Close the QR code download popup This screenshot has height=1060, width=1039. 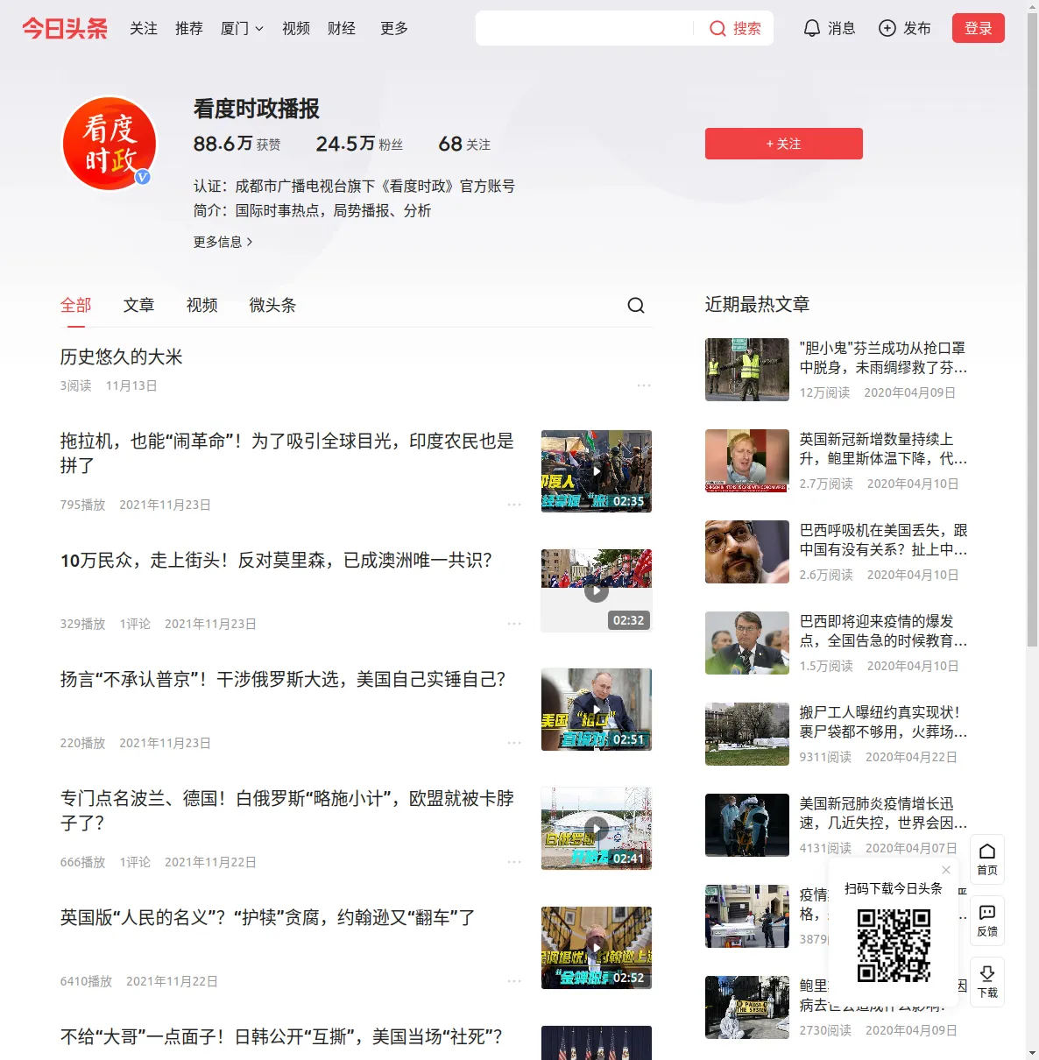(946, 870)
